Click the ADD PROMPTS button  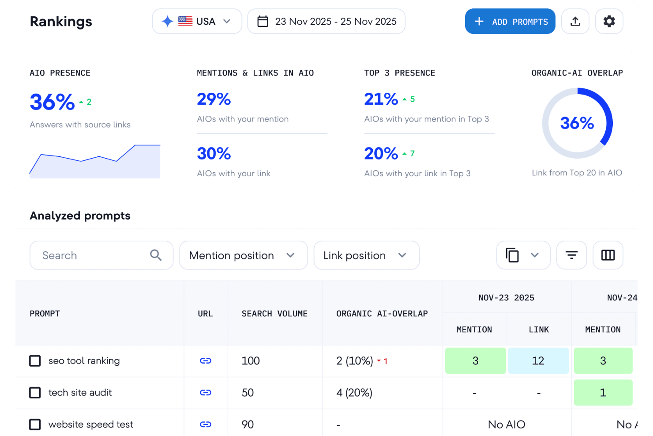510,21
